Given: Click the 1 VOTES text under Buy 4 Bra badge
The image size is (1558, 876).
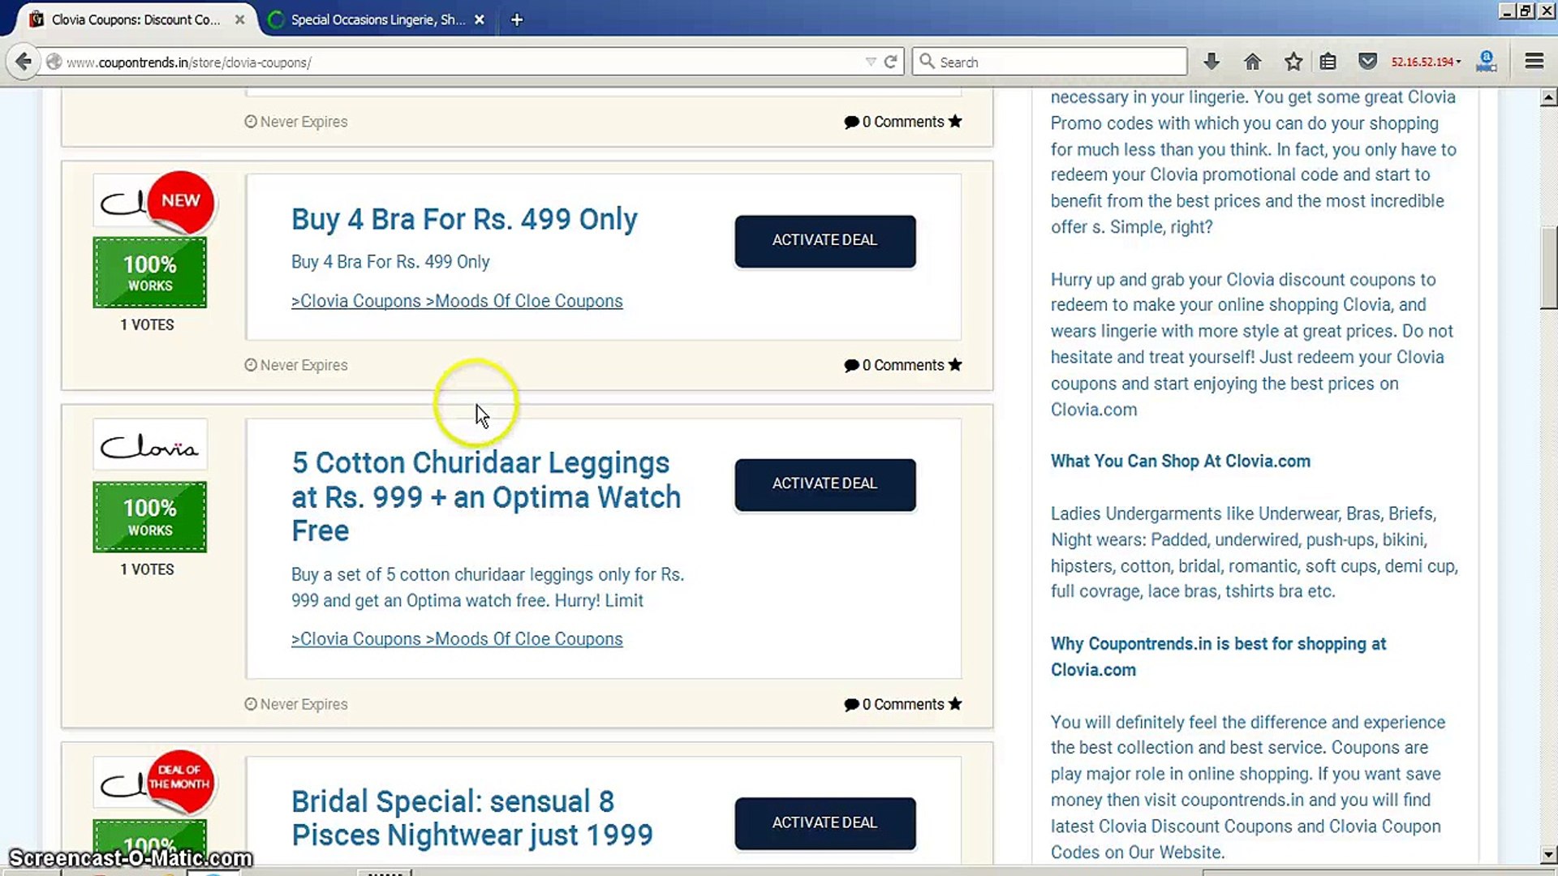Looking at the screenshot, I should (148, 324).
